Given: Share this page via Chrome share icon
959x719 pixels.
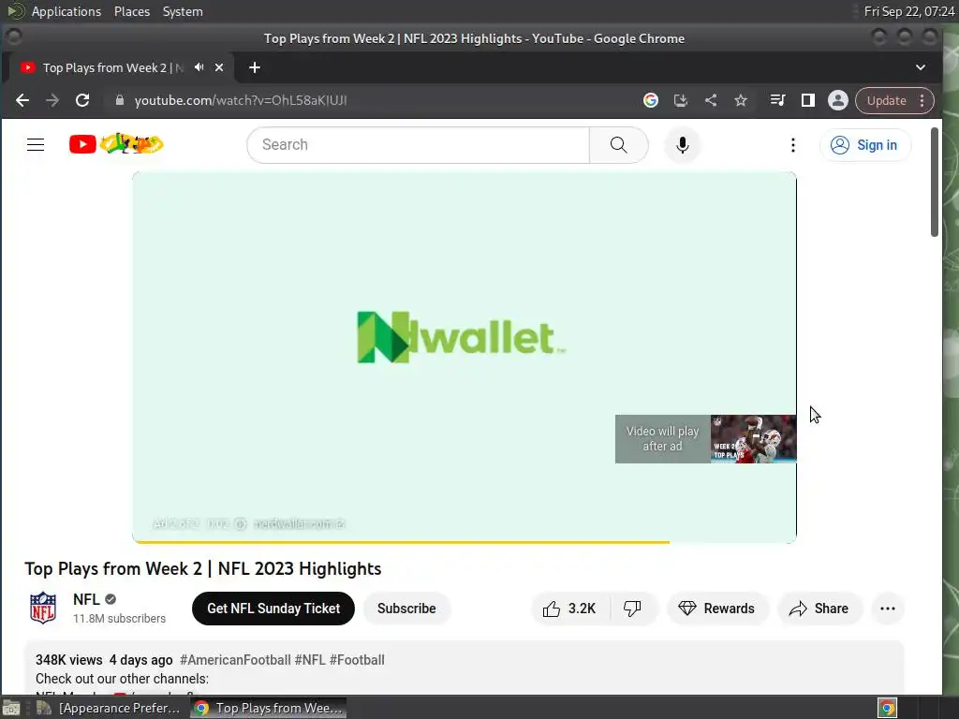Looking at the screenshot, I should (x=711, y=100).
